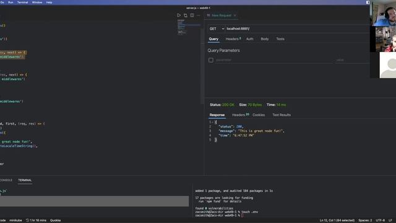The height and width of the screenshot is (223, 396).
Task: Switch to the TERMINAL panel tab
Action: point(25,180)
